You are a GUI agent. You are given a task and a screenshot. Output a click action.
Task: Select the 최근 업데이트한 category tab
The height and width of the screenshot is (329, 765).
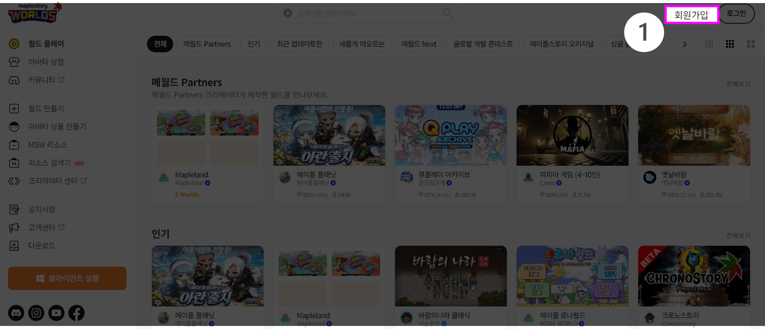click(x=299, y=44)
